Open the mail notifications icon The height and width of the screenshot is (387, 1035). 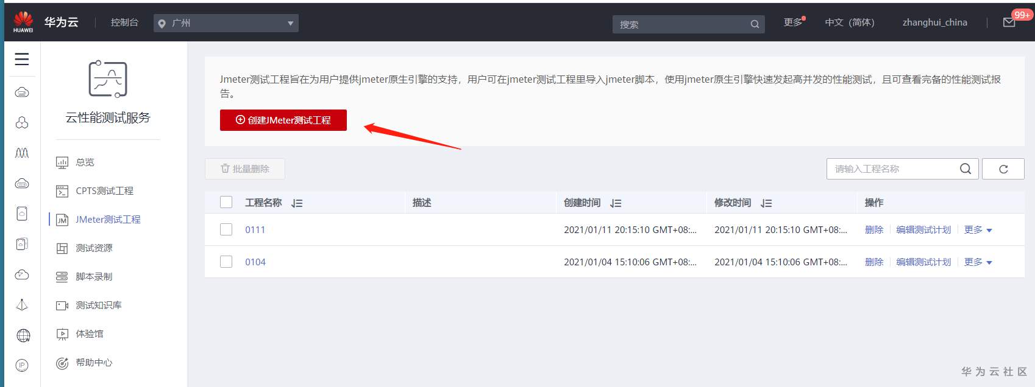pyautogui.click(x=1009, y=23)
